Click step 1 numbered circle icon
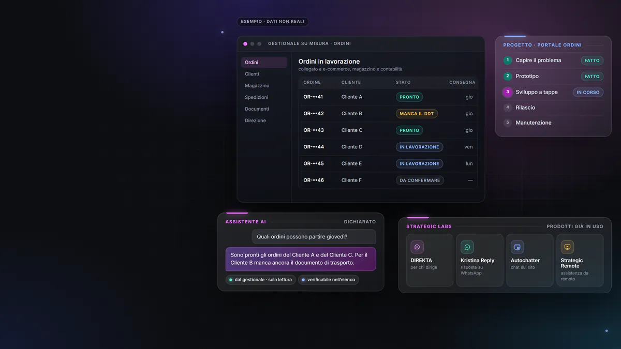 (508, 60)
